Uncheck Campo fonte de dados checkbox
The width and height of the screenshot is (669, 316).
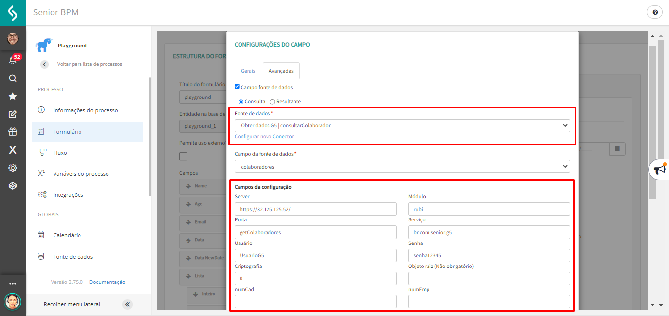click(238, 87)
